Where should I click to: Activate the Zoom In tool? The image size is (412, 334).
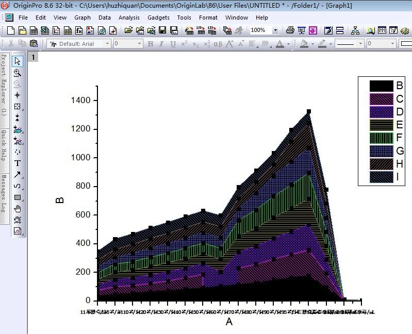pos(18,73)
